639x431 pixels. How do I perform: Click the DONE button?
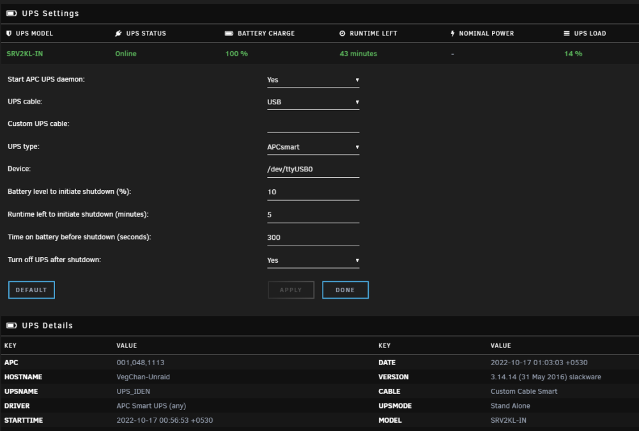345,290
